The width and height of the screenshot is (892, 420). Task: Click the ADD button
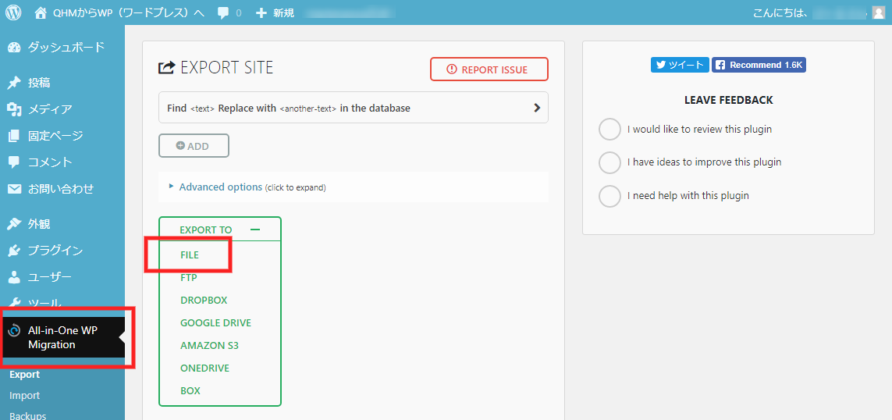click(194, 146)
